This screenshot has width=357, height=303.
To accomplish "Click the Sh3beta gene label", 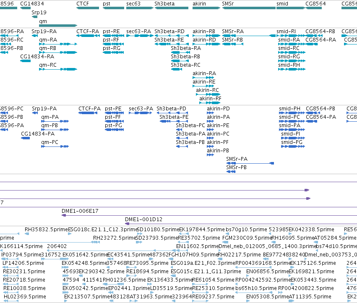I will click(x=164, y=4).
